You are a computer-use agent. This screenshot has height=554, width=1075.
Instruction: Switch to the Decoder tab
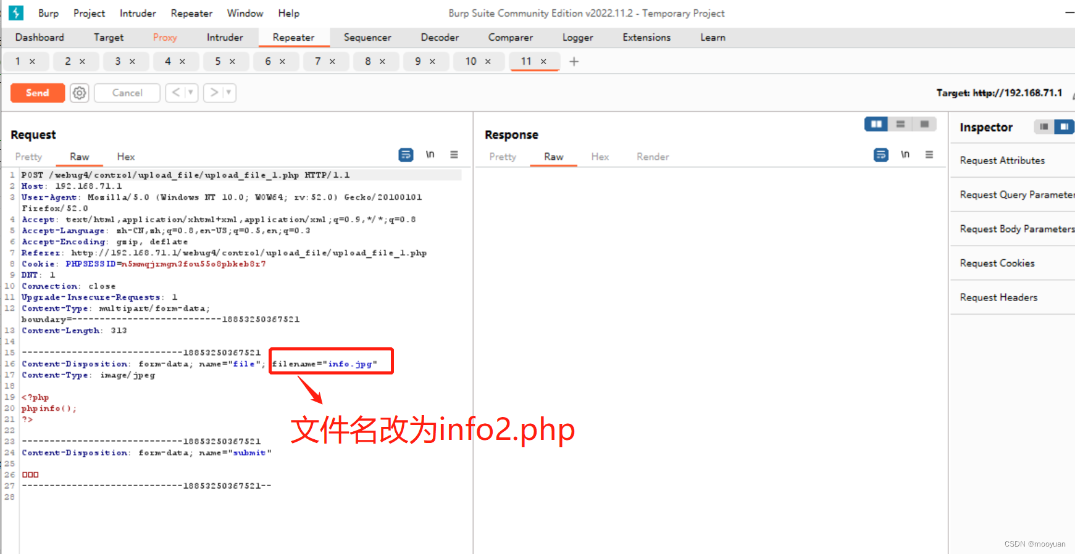[440, 38]
